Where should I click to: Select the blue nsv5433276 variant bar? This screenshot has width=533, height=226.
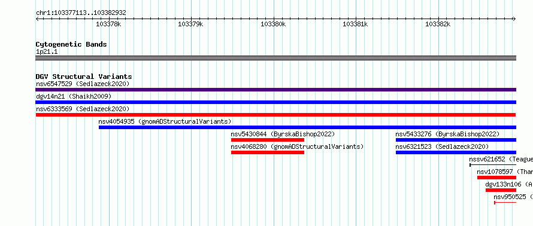(456, 140)
